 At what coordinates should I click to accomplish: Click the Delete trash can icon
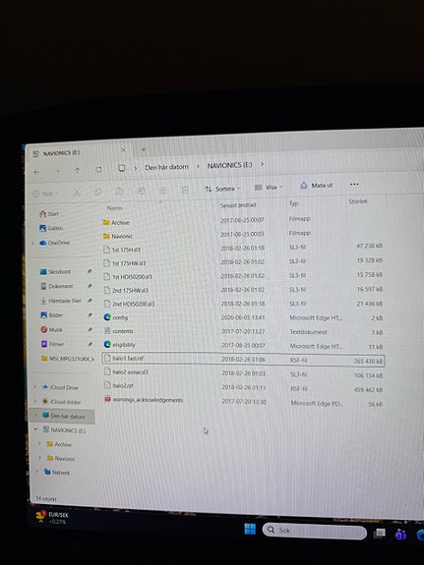point(185,190)
